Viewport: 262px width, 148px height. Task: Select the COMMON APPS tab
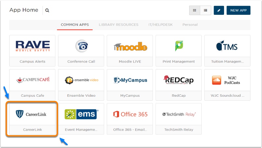[75, 25]
